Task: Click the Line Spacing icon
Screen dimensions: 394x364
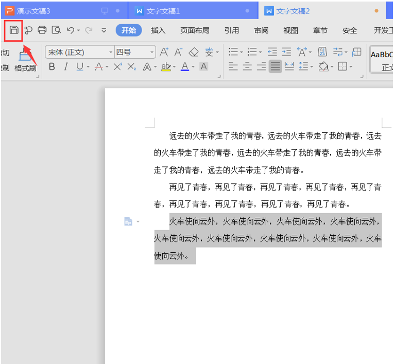Action: (303, 67)
